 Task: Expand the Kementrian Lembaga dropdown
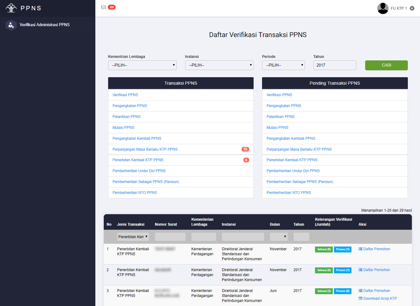[142, 65]
